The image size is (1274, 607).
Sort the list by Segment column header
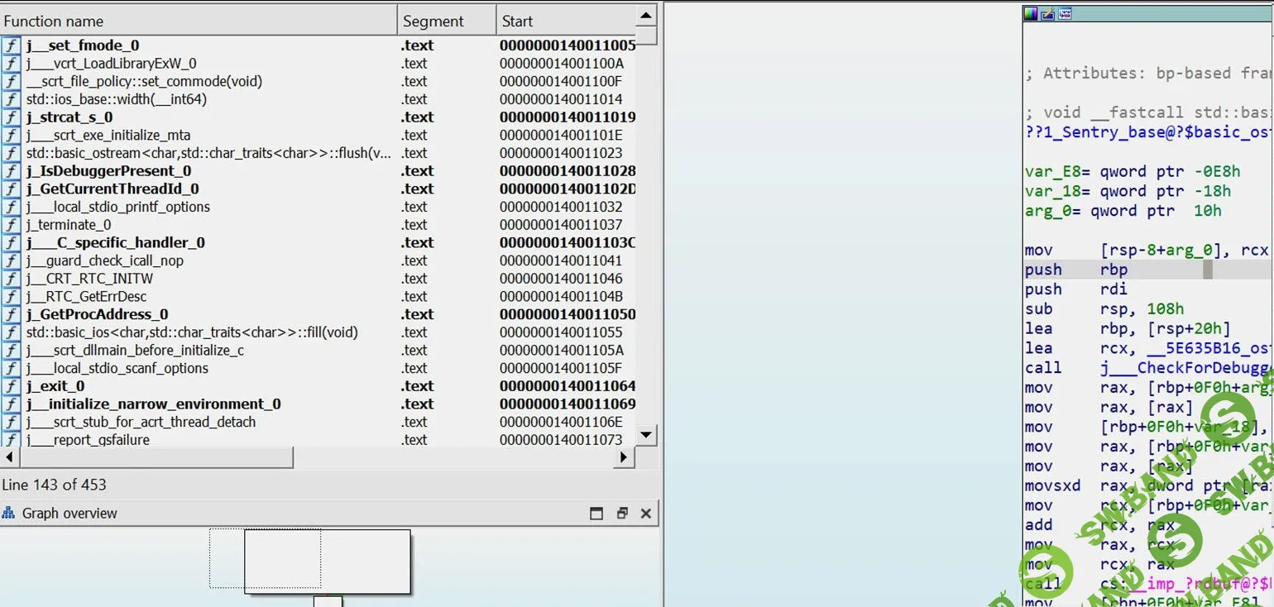(447, 22)
